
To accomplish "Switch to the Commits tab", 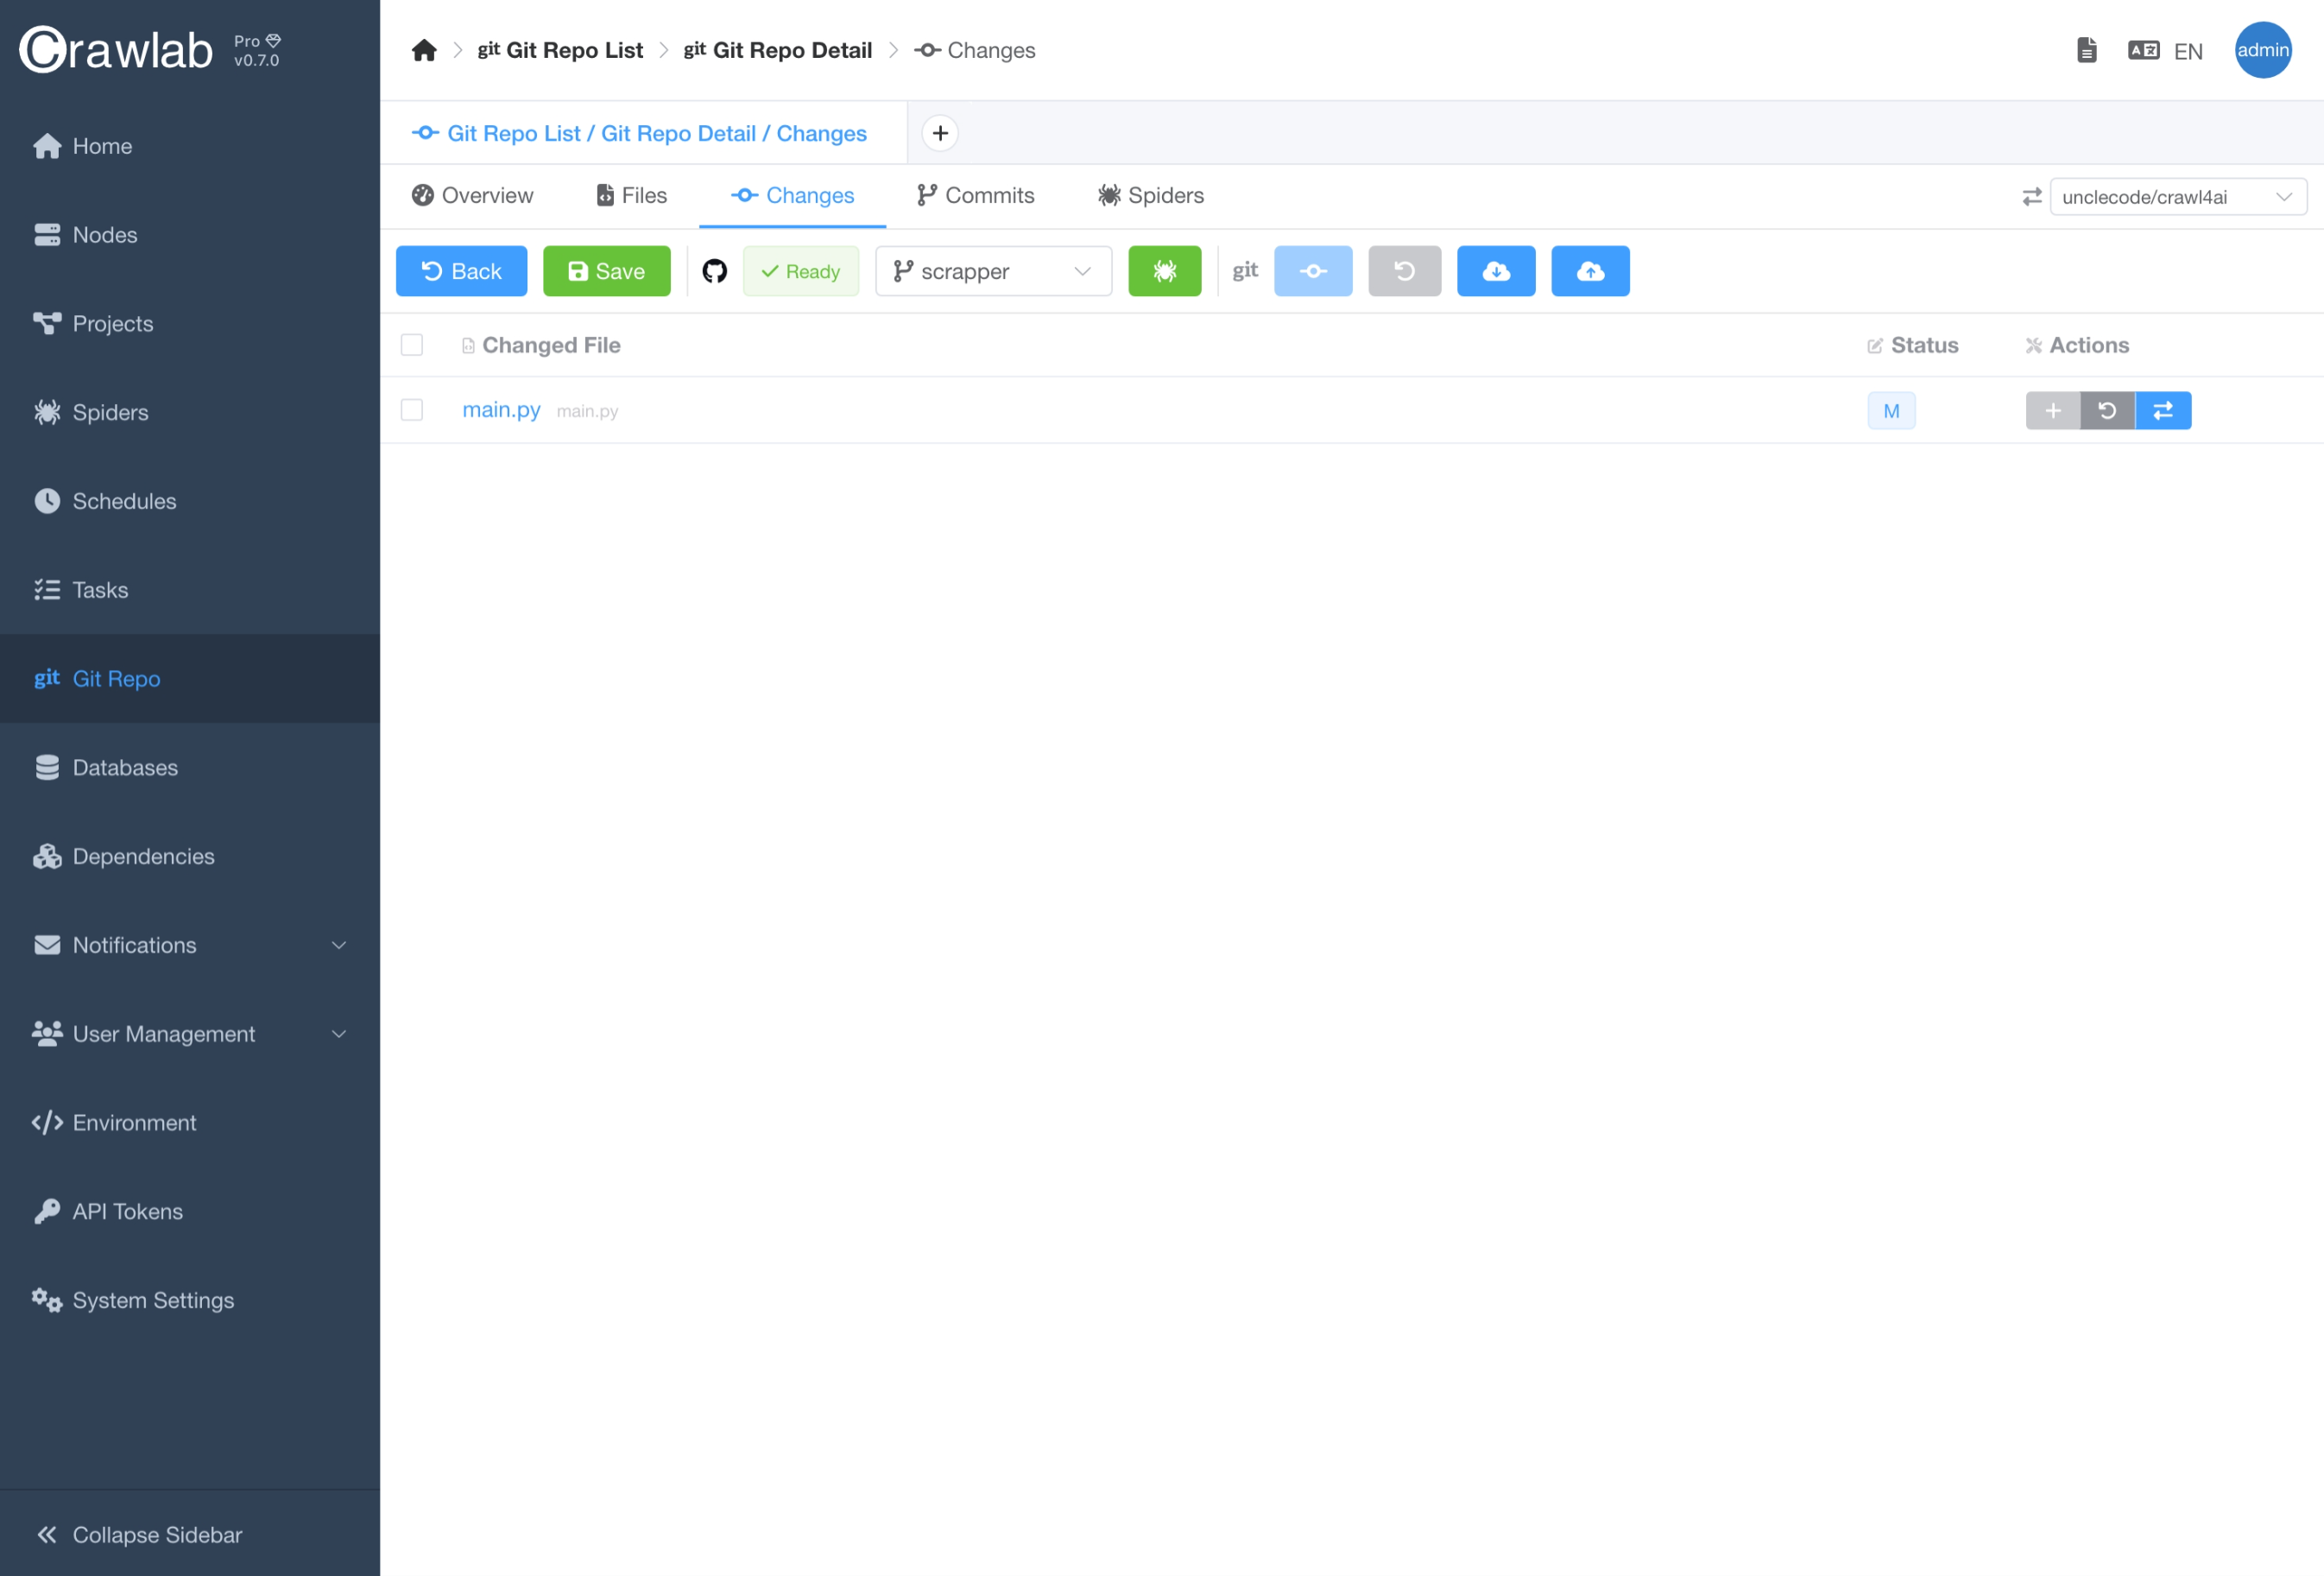I will (975, 195).
